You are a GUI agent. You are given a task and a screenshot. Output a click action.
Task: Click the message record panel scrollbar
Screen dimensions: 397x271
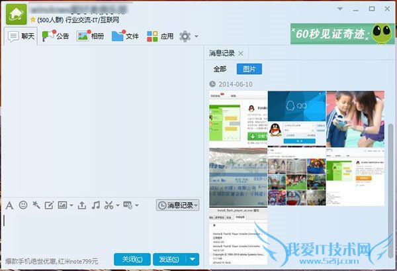point(391,190)
